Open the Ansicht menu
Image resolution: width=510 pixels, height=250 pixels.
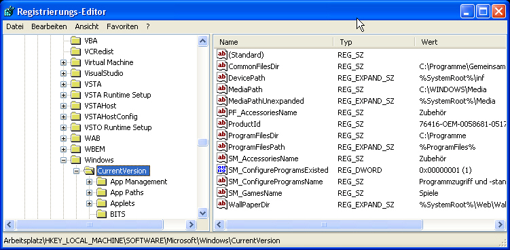(x=87, y=26)
